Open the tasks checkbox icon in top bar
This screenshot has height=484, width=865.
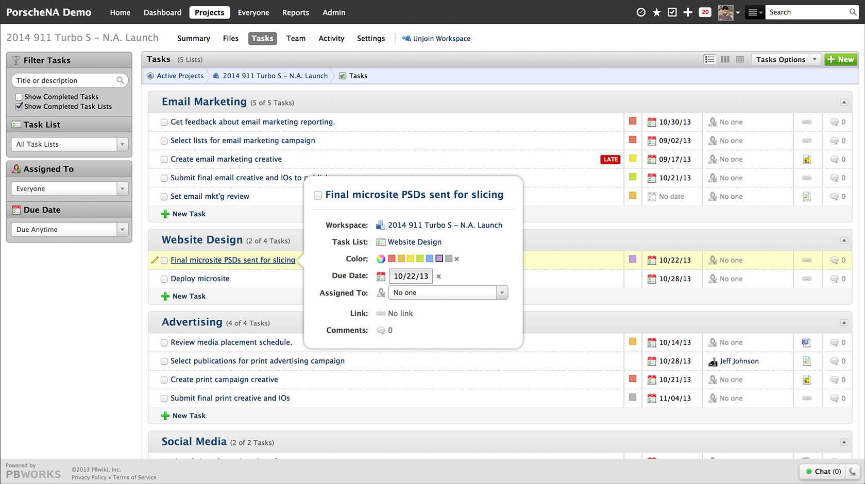point(672,11)
